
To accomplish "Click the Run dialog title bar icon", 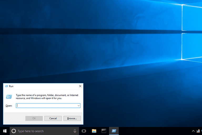I will pos(6,86).
